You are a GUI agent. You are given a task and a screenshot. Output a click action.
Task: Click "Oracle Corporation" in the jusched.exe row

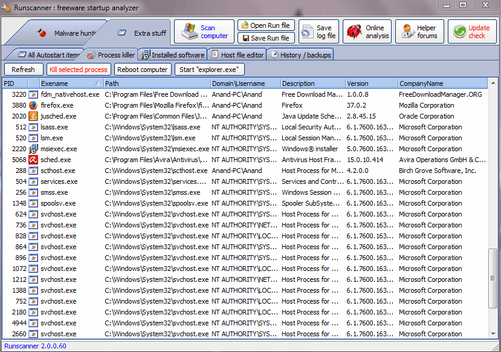pyautogui.click(x=426, y=116)
